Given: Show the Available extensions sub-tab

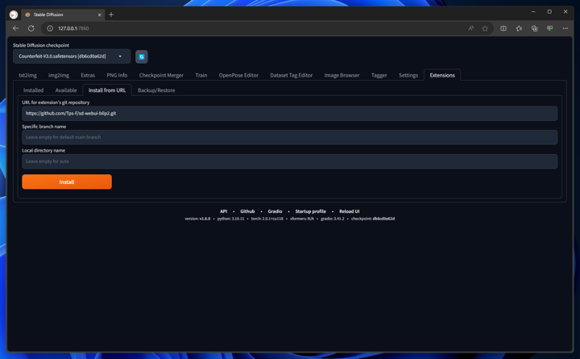Looking at the screenshot, I should click(x=66, y=90).
